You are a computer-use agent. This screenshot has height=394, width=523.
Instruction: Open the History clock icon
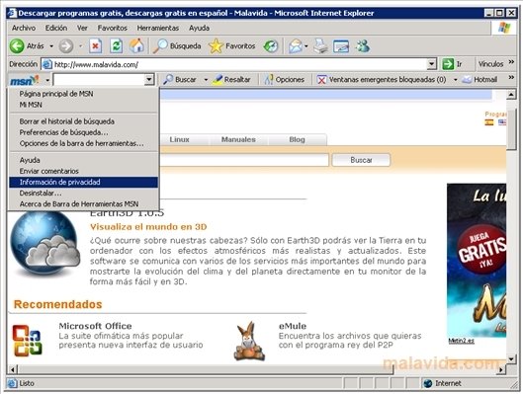[x=271, y=46]
